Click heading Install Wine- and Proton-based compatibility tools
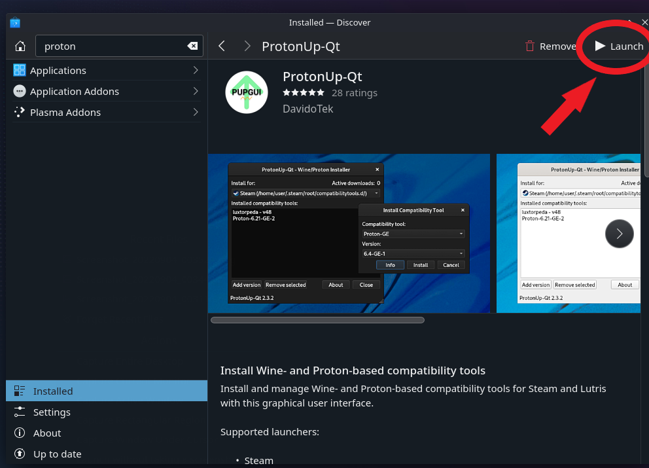Image resolution: width=649 pixels, height=468 pixels. coord(353,370)
